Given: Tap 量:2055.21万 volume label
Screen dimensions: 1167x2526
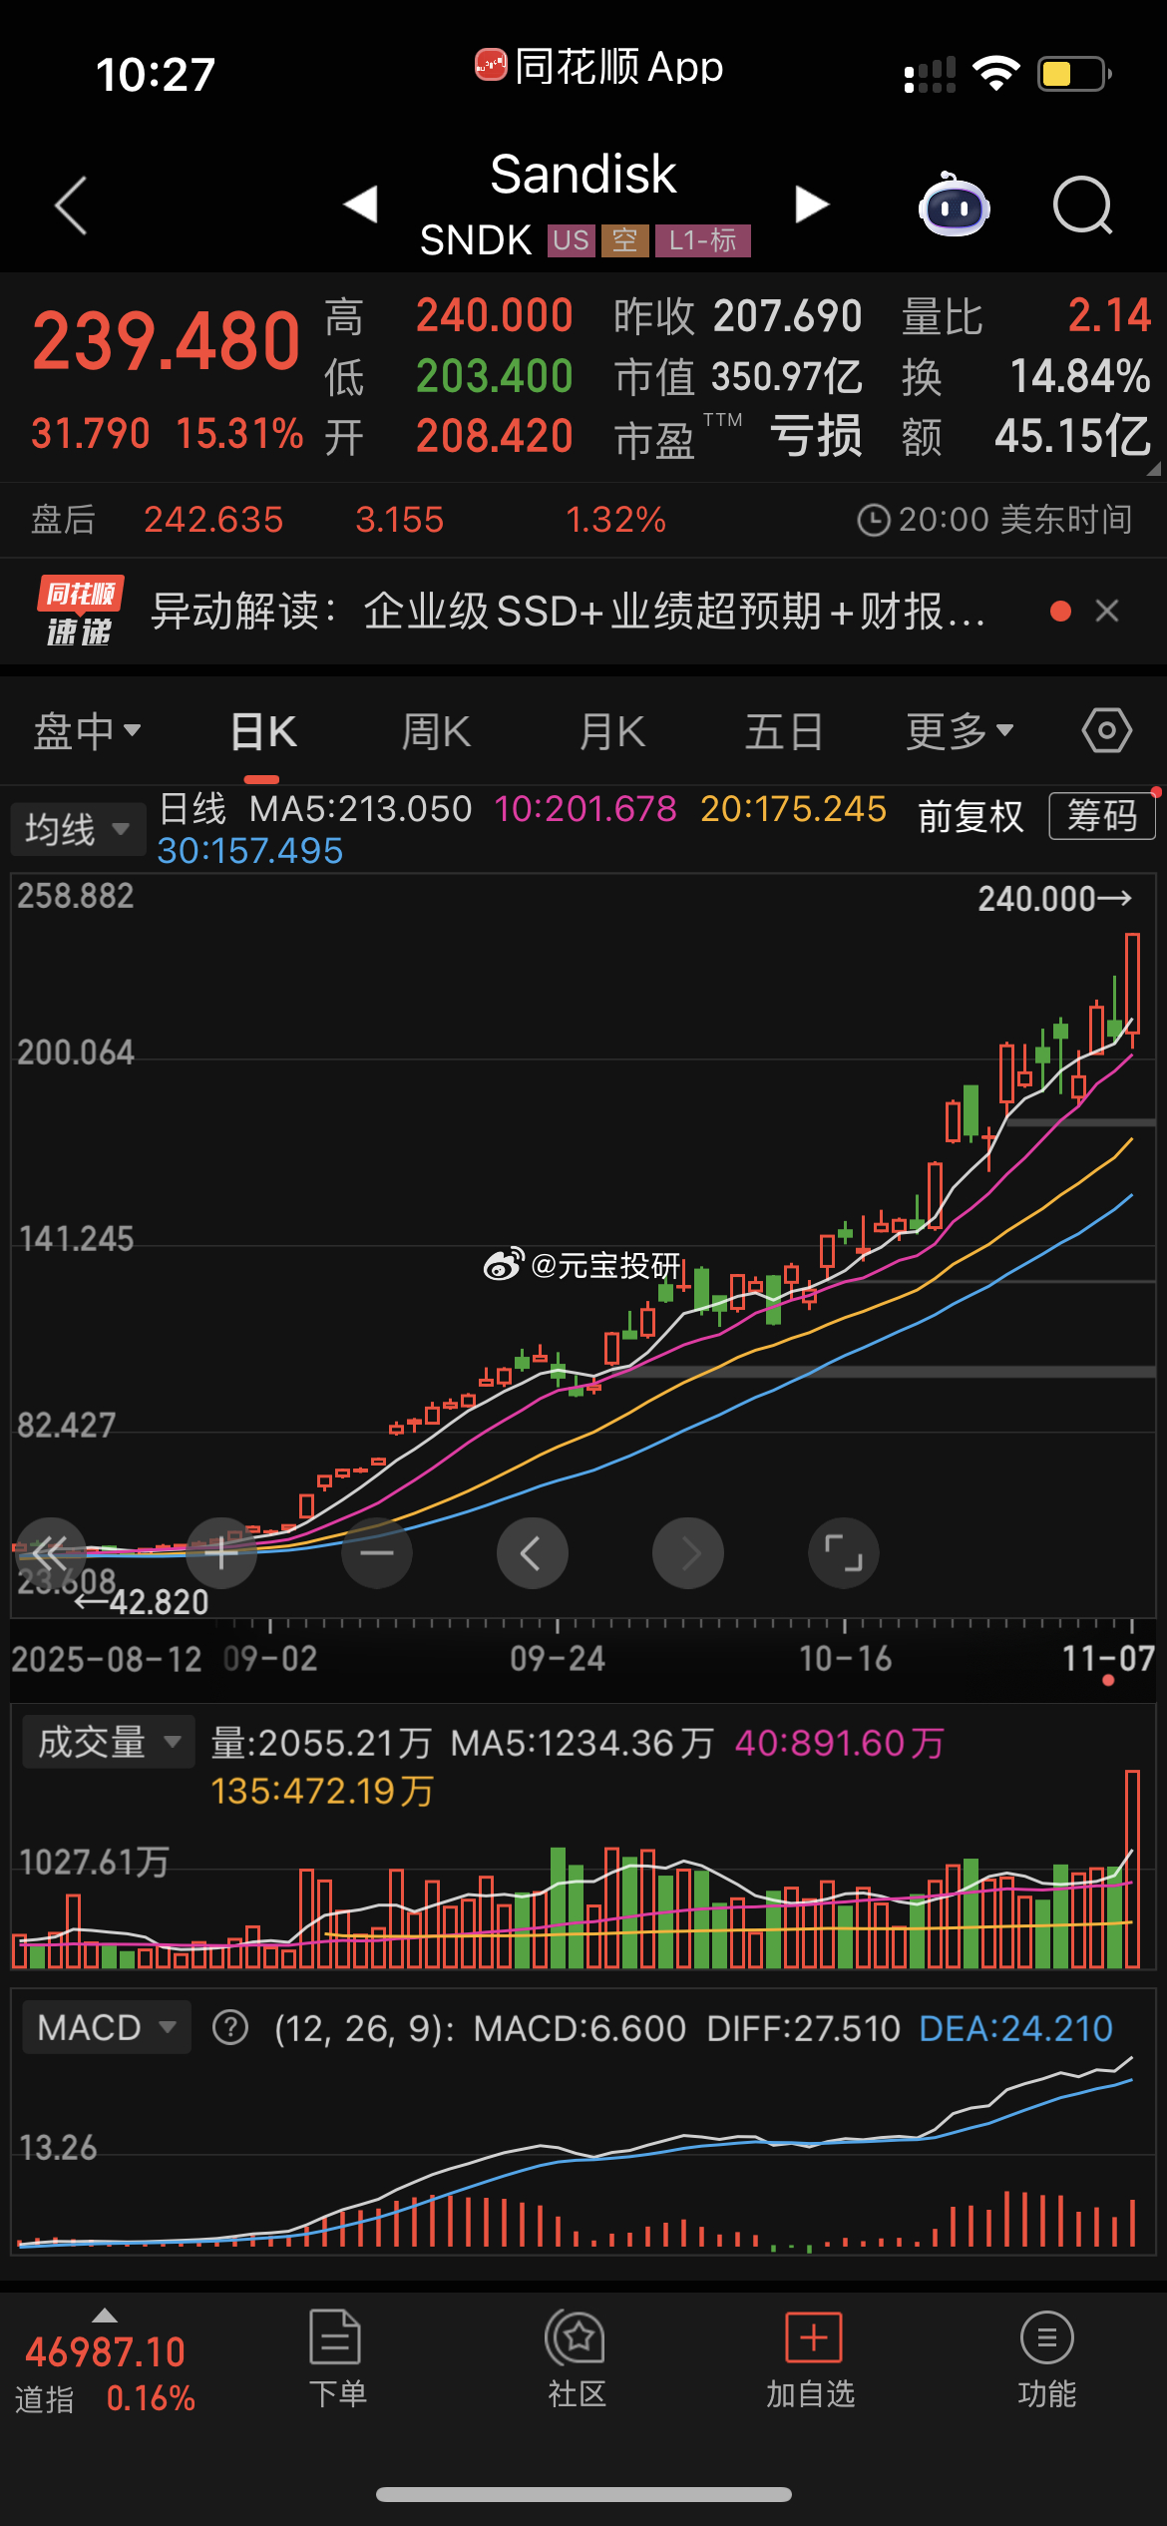Looking at the screenshot, I should click(321, 1743).
